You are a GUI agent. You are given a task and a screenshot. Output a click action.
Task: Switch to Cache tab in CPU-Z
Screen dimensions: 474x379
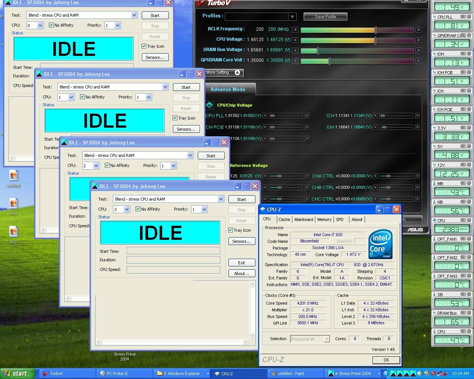[x=284, y=219]
